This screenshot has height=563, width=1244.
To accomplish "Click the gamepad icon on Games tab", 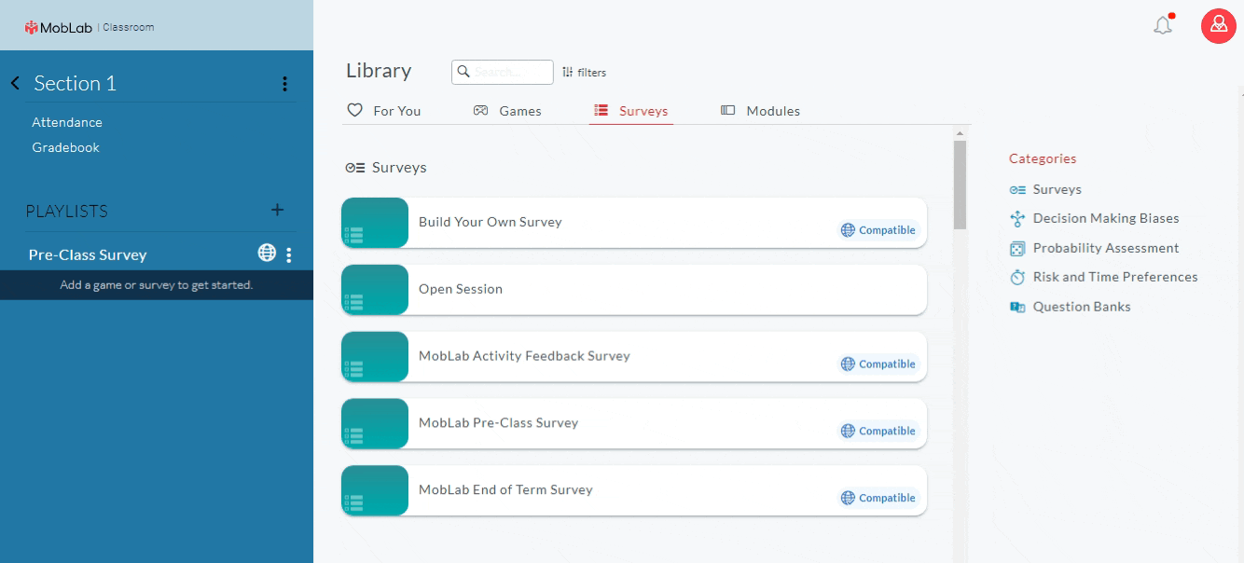I will pos(481,111).
